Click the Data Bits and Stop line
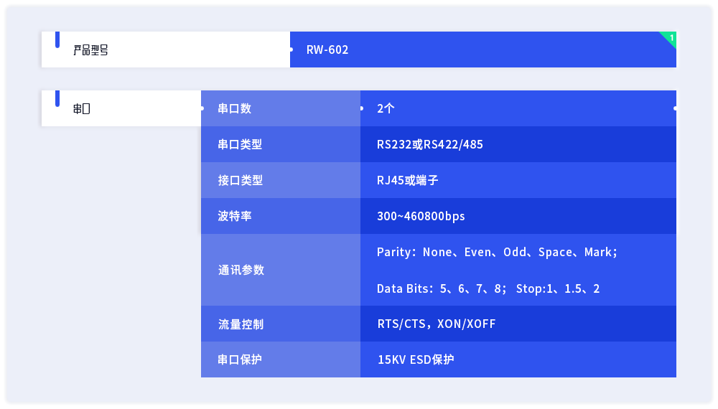The width and height of the screenshot is (718, 409). (x=488, y=288)
